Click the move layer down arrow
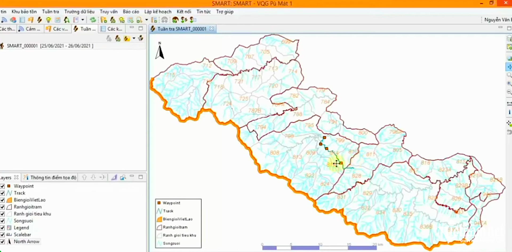 pyautogui.click(x=93, y=177)
